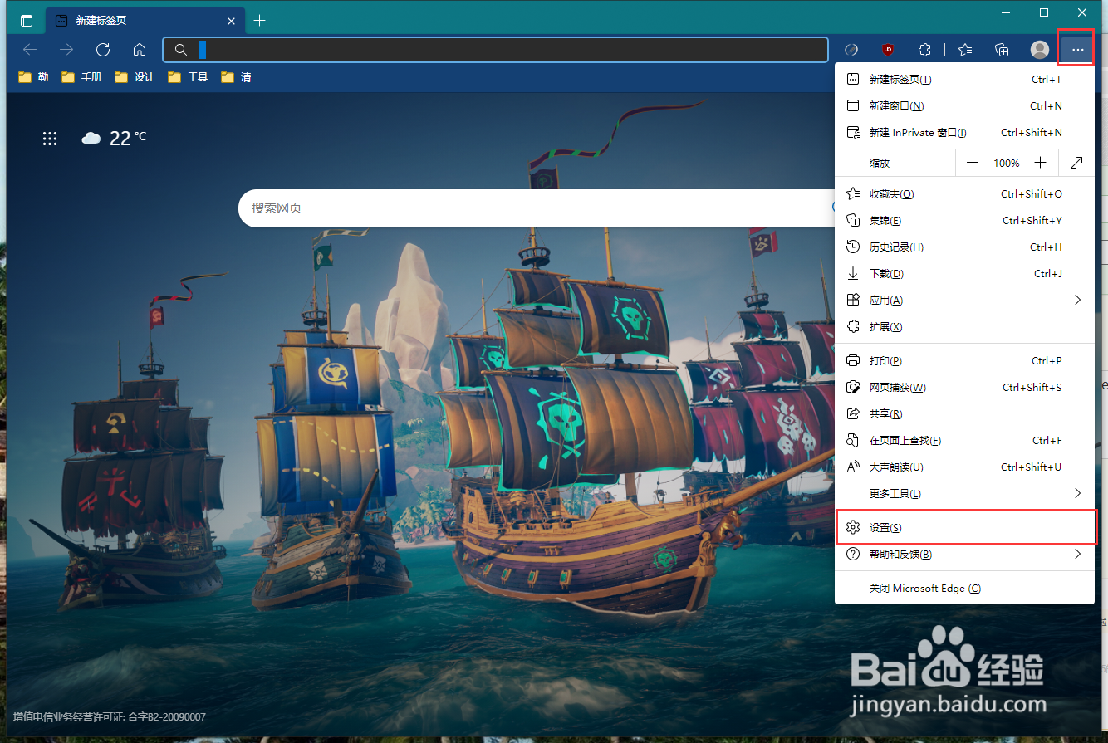Open the Settings and more ellipsis menu
Viewport: 1108px width, 743px height.
tap(1077, 50)
